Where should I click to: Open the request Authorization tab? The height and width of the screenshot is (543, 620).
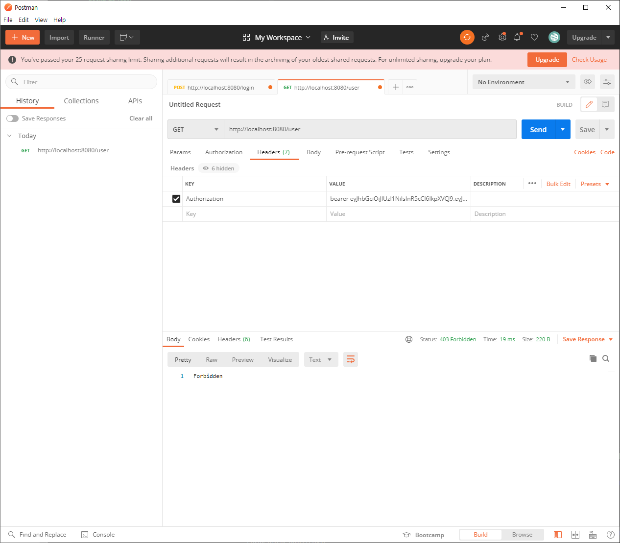tap(224, 152)
